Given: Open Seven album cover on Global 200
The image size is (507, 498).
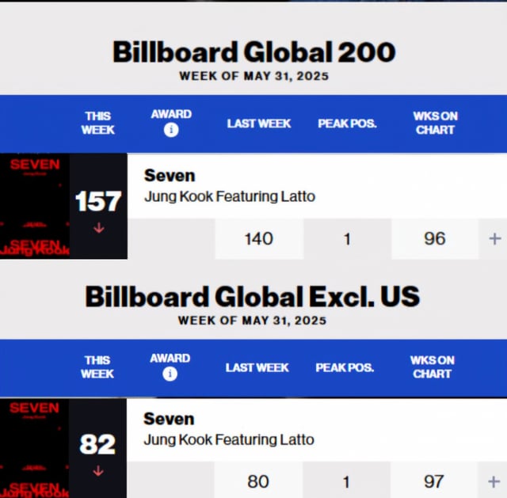Looking at the screenshot, I should [x=35, y=206].
